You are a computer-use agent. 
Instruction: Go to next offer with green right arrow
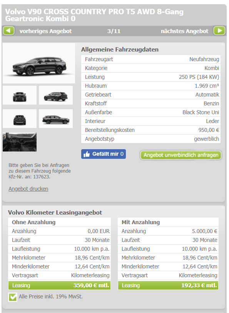tap(219, 31)
